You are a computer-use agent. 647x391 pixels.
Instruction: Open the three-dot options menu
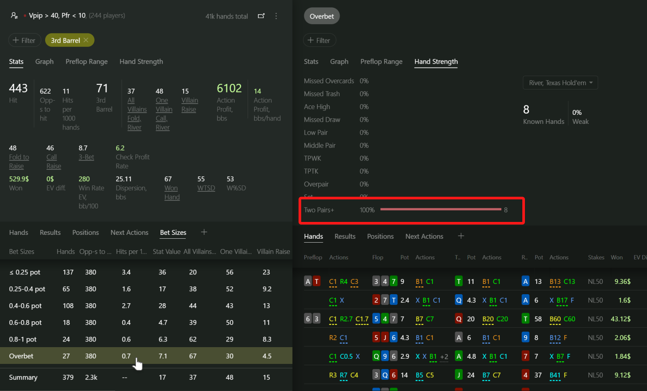(x=276, y=16)
